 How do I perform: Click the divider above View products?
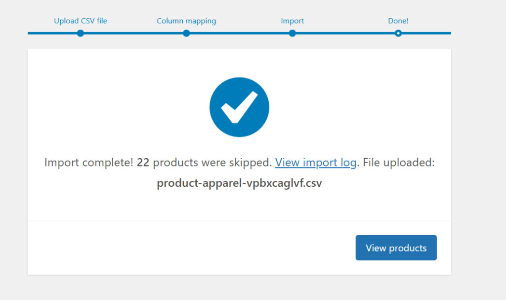(x=239, y=220)
